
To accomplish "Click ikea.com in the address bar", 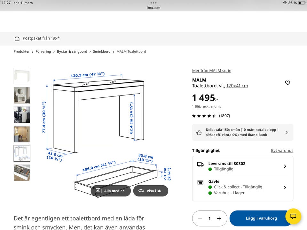I will (153, 8).
